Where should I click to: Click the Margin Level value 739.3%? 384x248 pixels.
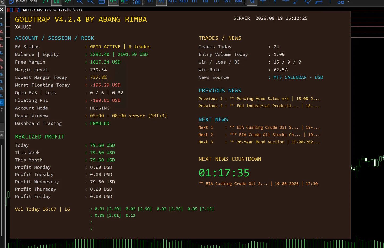98,70
